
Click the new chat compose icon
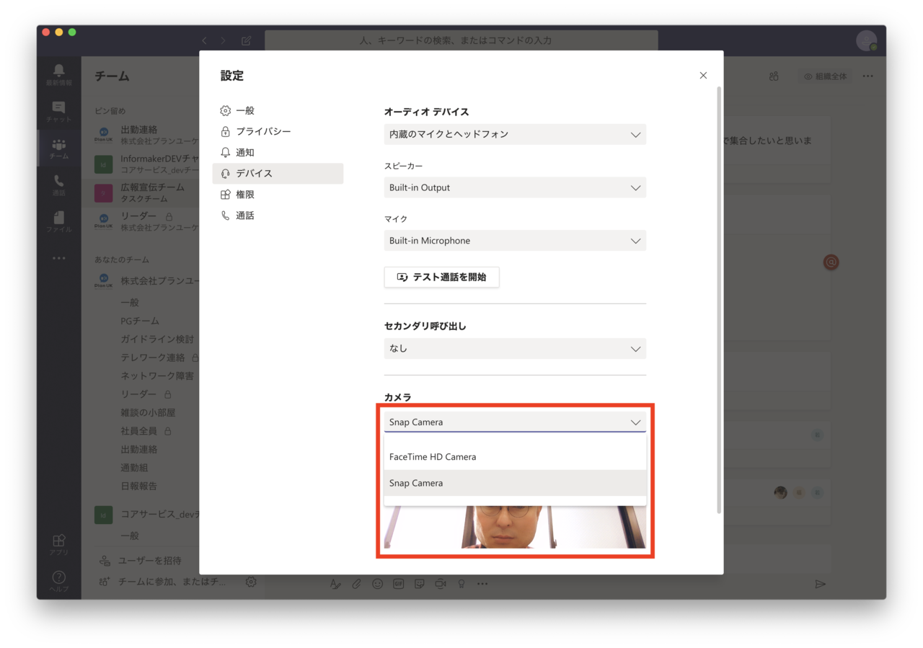point(247,41)
